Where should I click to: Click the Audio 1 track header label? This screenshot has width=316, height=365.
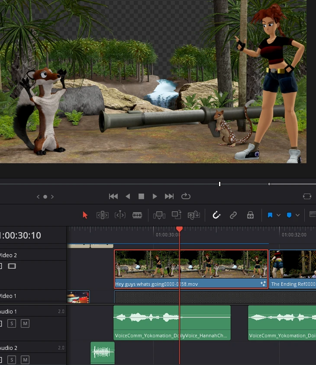[x=8, y=311]
